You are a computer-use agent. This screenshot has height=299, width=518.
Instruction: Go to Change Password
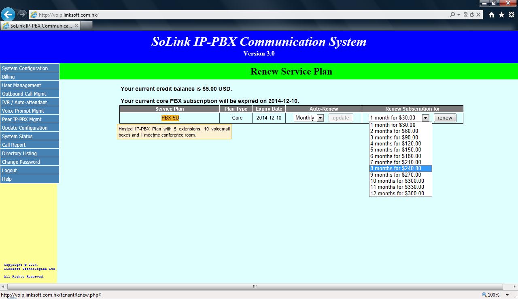(30, 162)
